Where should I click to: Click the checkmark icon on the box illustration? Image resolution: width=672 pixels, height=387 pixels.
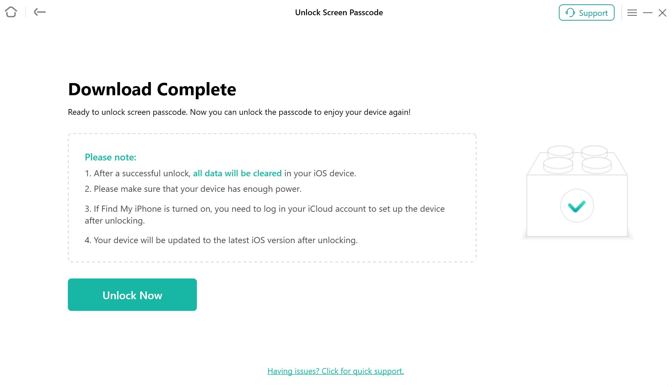click(x=577, y=206)
